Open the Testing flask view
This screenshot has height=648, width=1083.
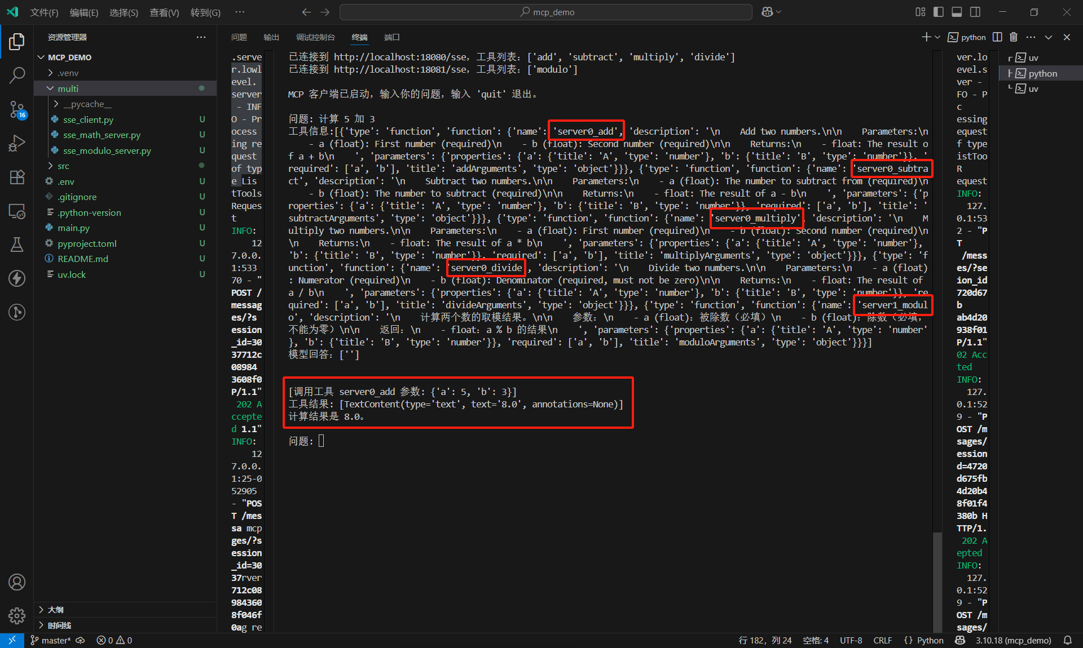17,245
